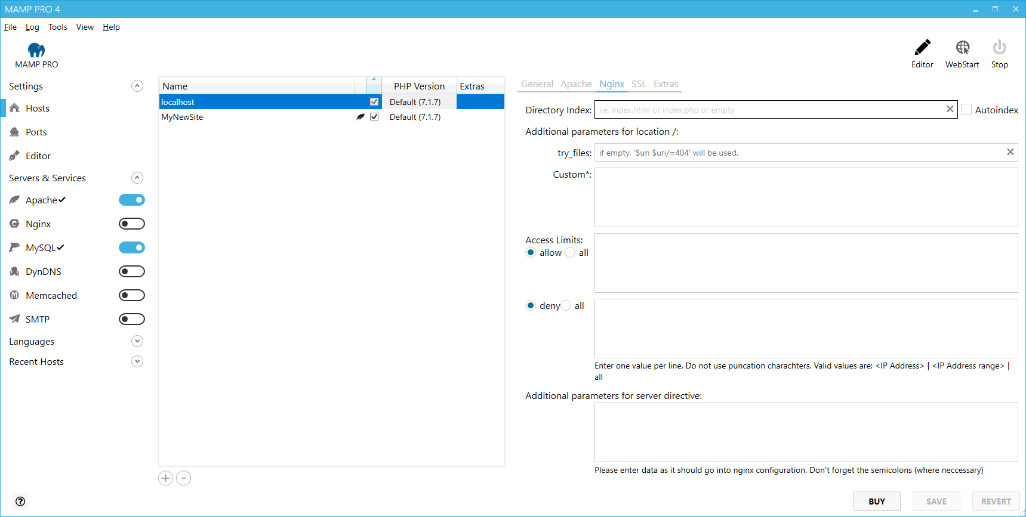The width and height of the screenshot is (1026, 517).
Task: Clear the Directory Index field with X
Action: click(x=950, y=109)
